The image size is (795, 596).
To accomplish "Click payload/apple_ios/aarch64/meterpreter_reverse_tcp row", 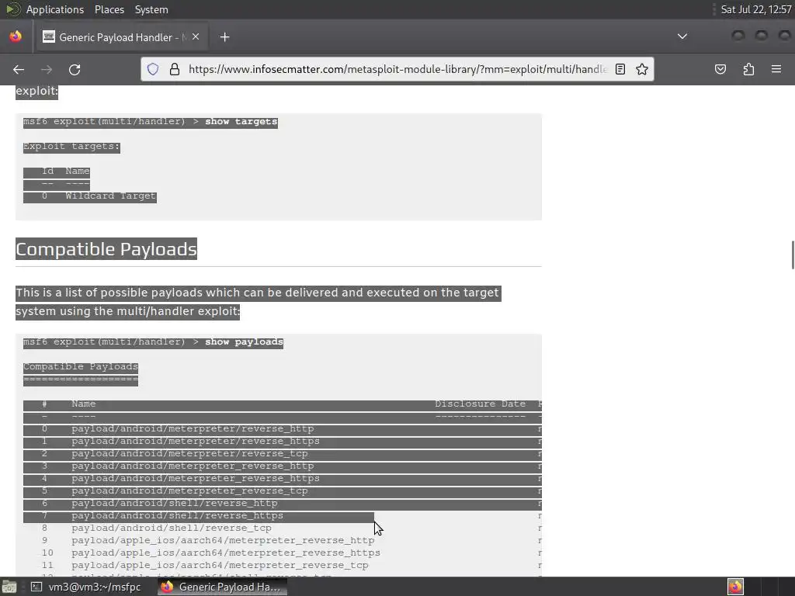I will pyautogui.click(x=283, y=566).
